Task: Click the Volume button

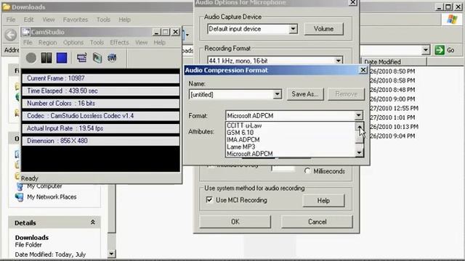Action: [324, 29]
